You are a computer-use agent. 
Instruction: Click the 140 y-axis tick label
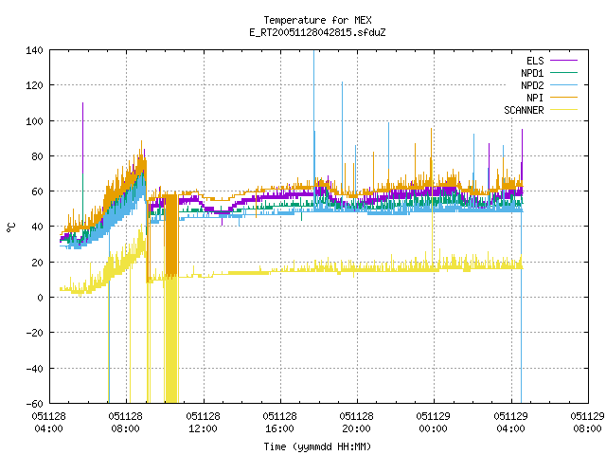[34, 50]
